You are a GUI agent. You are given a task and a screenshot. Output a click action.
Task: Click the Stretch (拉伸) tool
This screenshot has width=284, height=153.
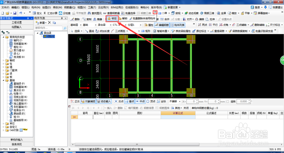[210, 19]
